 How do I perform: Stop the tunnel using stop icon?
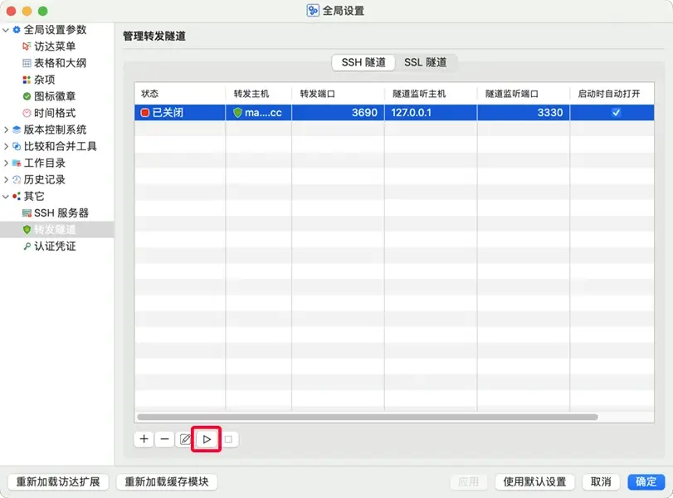[227, 438]
